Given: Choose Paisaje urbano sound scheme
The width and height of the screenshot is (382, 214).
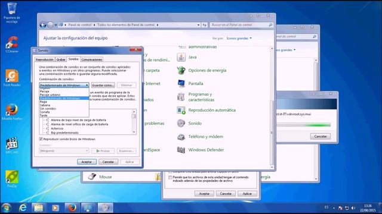Looking at the screenshot, I should pos(64,95).
